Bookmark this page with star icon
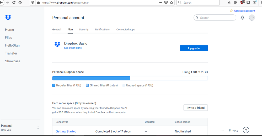262x136 pixels. click(172, 3)
